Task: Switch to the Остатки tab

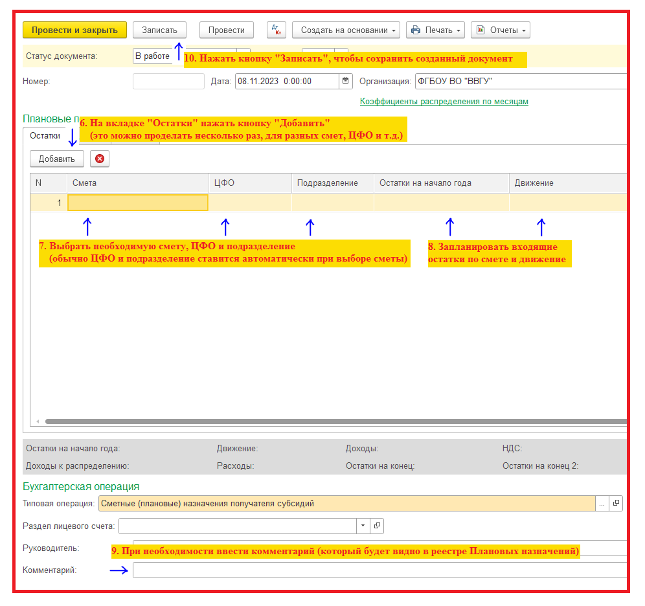Action: coord(45,136)
